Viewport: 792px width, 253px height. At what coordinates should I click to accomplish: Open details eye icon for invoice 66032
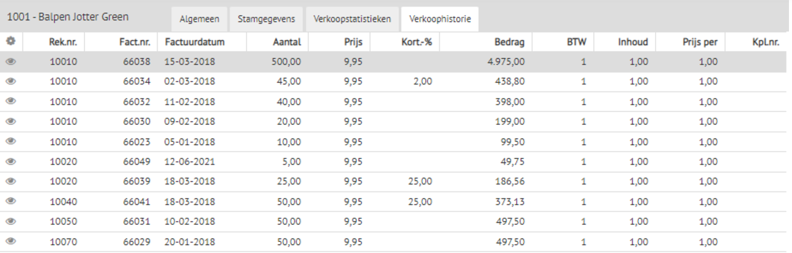10,102
